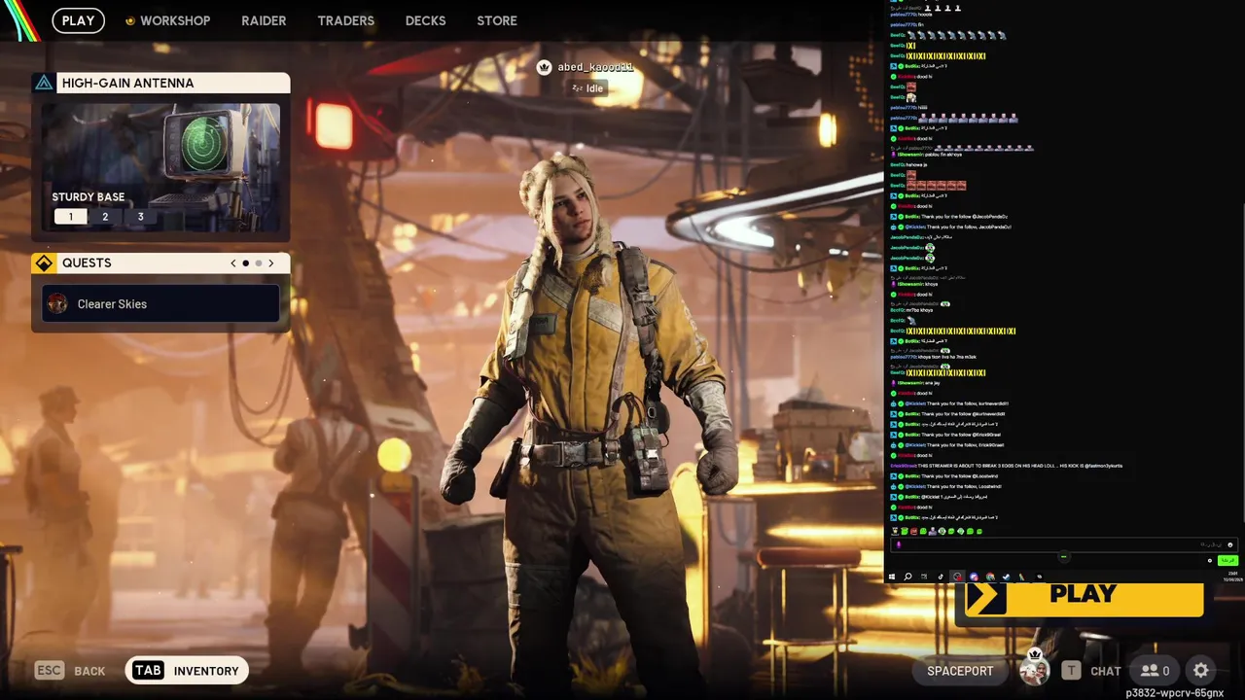Select the first quest page dot

246,263
